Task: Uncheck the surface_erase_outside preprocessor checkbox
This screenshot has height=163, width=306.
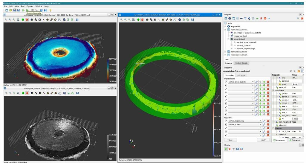Action: (226, 82)
